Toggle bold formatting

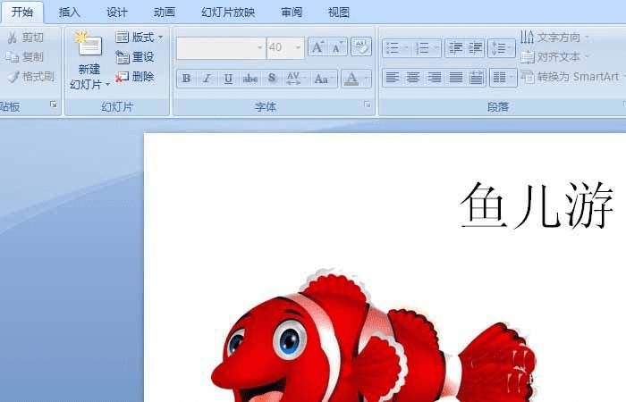coord(186,79)
